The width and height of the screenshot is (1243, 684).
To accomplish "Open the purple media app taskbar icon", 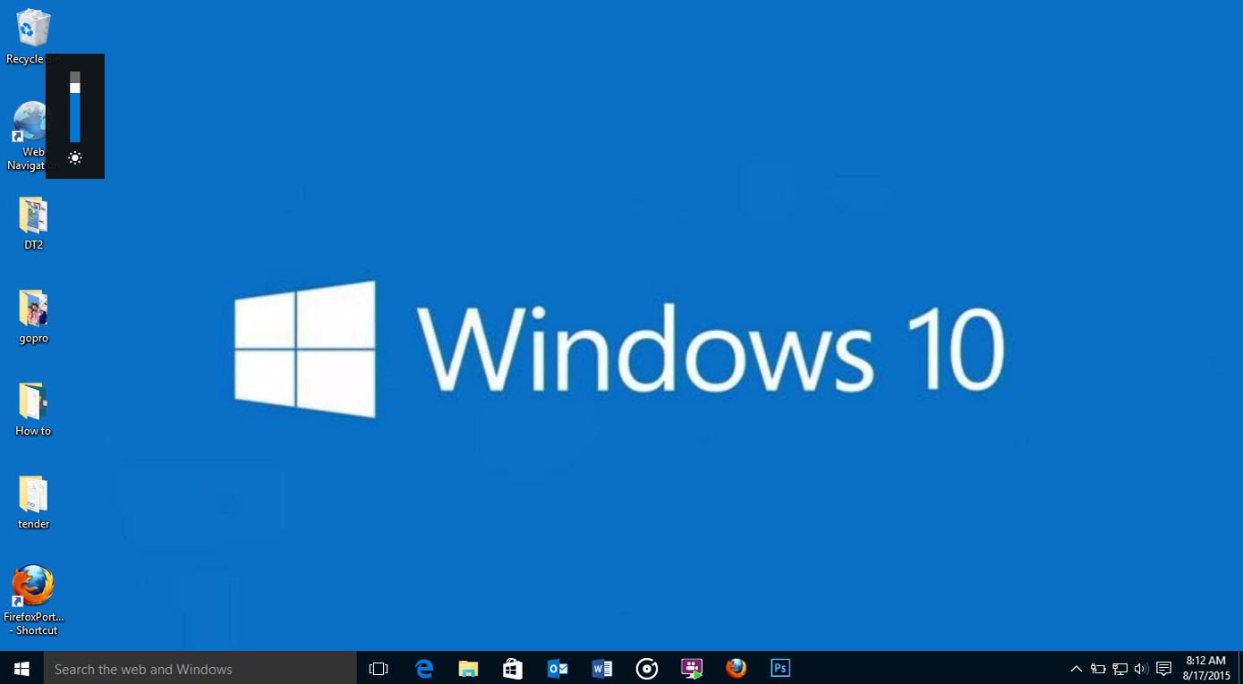I will [x=692, y=669].
